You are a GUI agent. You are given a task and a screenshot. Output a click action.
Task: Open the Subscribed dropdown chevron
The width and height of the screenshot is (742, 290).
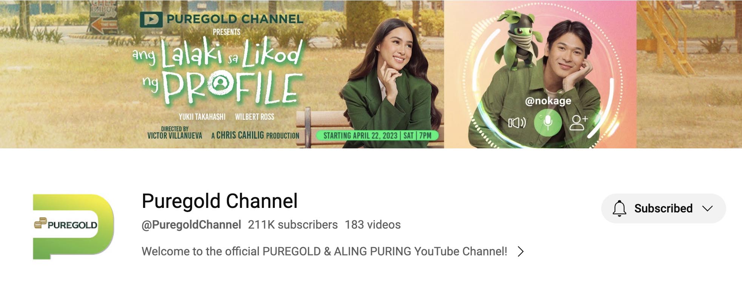point(707,208)
